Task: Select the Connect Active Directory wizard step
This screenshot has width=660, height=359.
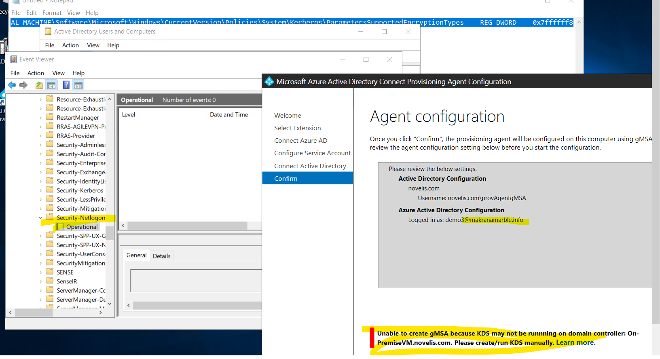Action: click(x=310, y=166)
